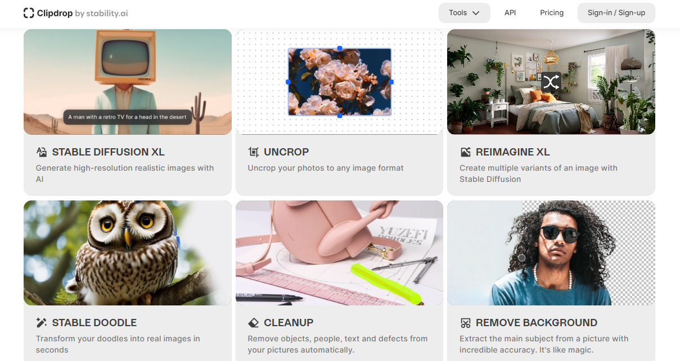Click the Clipdrop logo icon
The width and height of the screenshot is (680, 361).
(x=29, y=13)
